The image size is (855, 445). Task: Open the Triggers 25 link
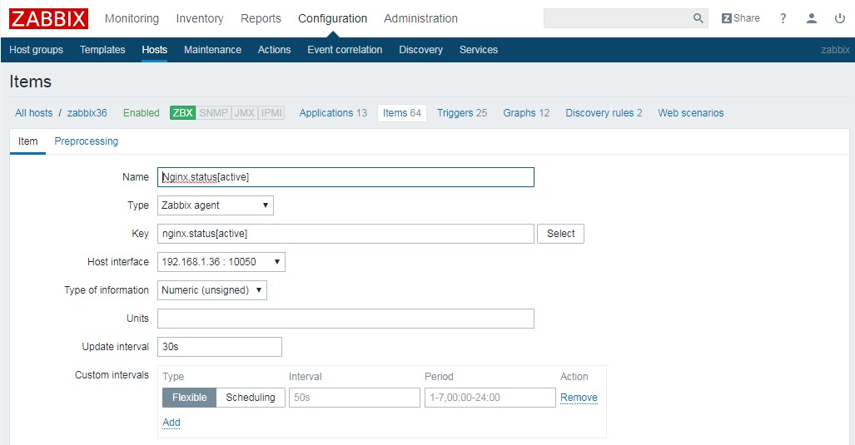[x=462, y=113]
